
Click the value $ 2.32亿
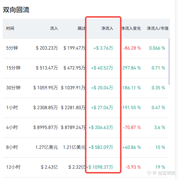[77, 167]
